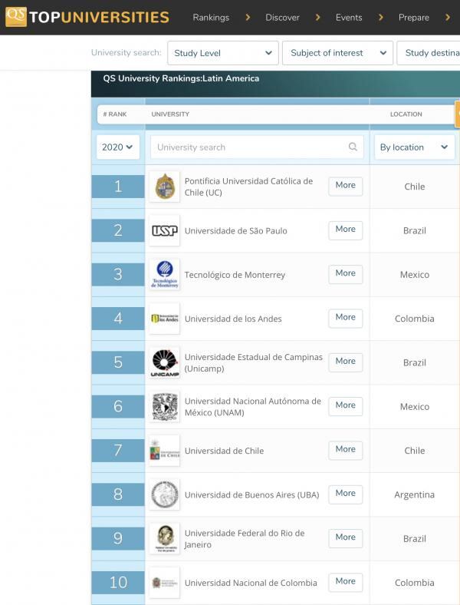This screenshot has height=605, width=460.
Task: Click the LOCATION column header
Action: [x=406, y=114]
